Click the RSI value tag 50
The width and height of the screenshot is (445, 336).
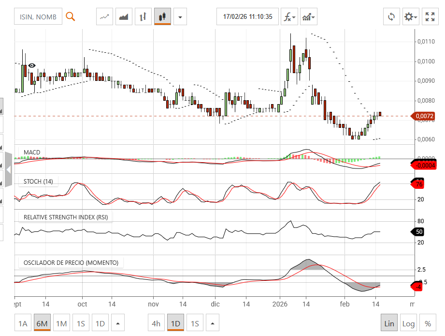point(417,232)
